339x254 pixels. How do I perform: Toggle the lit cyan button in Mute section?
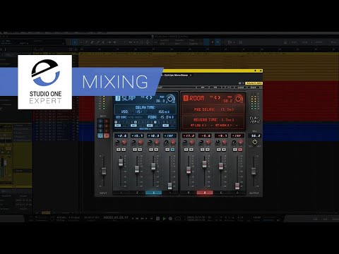pyautogui.click(x=100, y=135)
